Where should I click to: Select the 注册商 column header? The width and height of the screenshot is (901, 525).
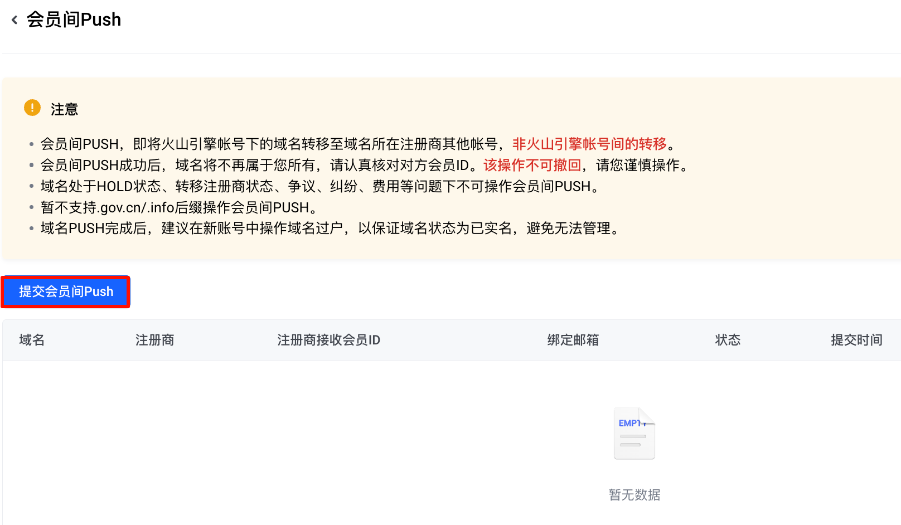click(x=154, y=340)
